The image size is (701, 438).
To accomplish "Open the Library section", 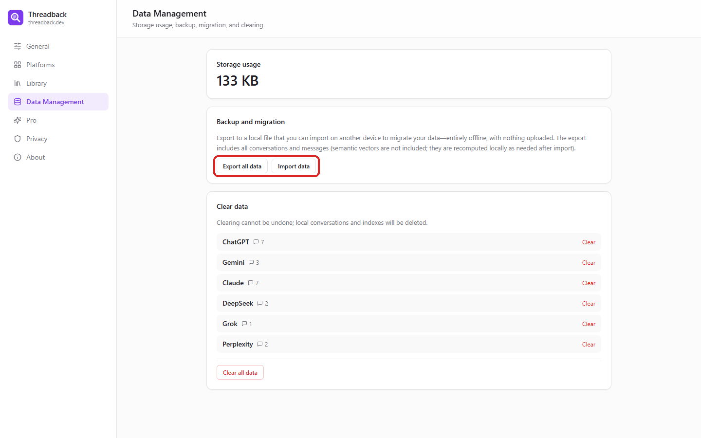I will [x=58, y=83].
